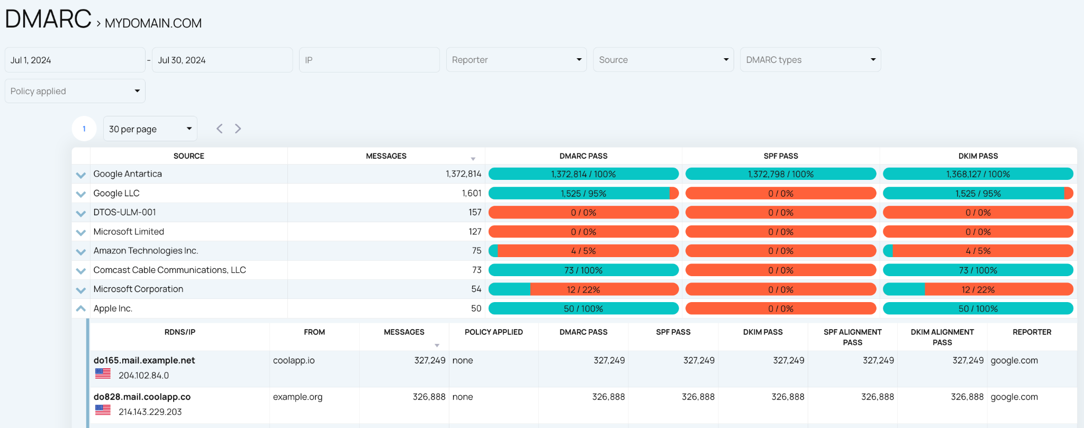Screen dimensions: 1084x428
Task: Expand the Amazon Technologies Inc. row
Action: [x=80, y=251]
